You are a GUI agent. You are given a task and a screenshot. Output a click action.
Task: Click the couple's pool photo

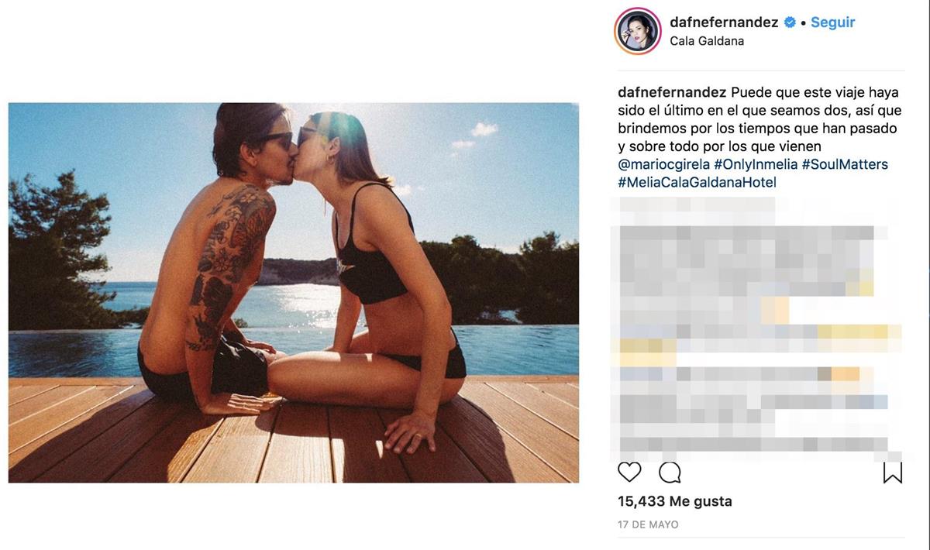pos(293,293)
